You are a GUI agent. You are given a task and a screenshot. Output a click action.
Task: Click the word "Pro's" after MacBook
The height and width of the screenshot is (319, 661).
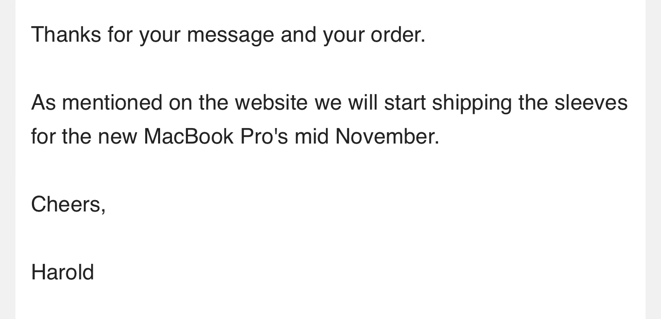click(264, 136)
